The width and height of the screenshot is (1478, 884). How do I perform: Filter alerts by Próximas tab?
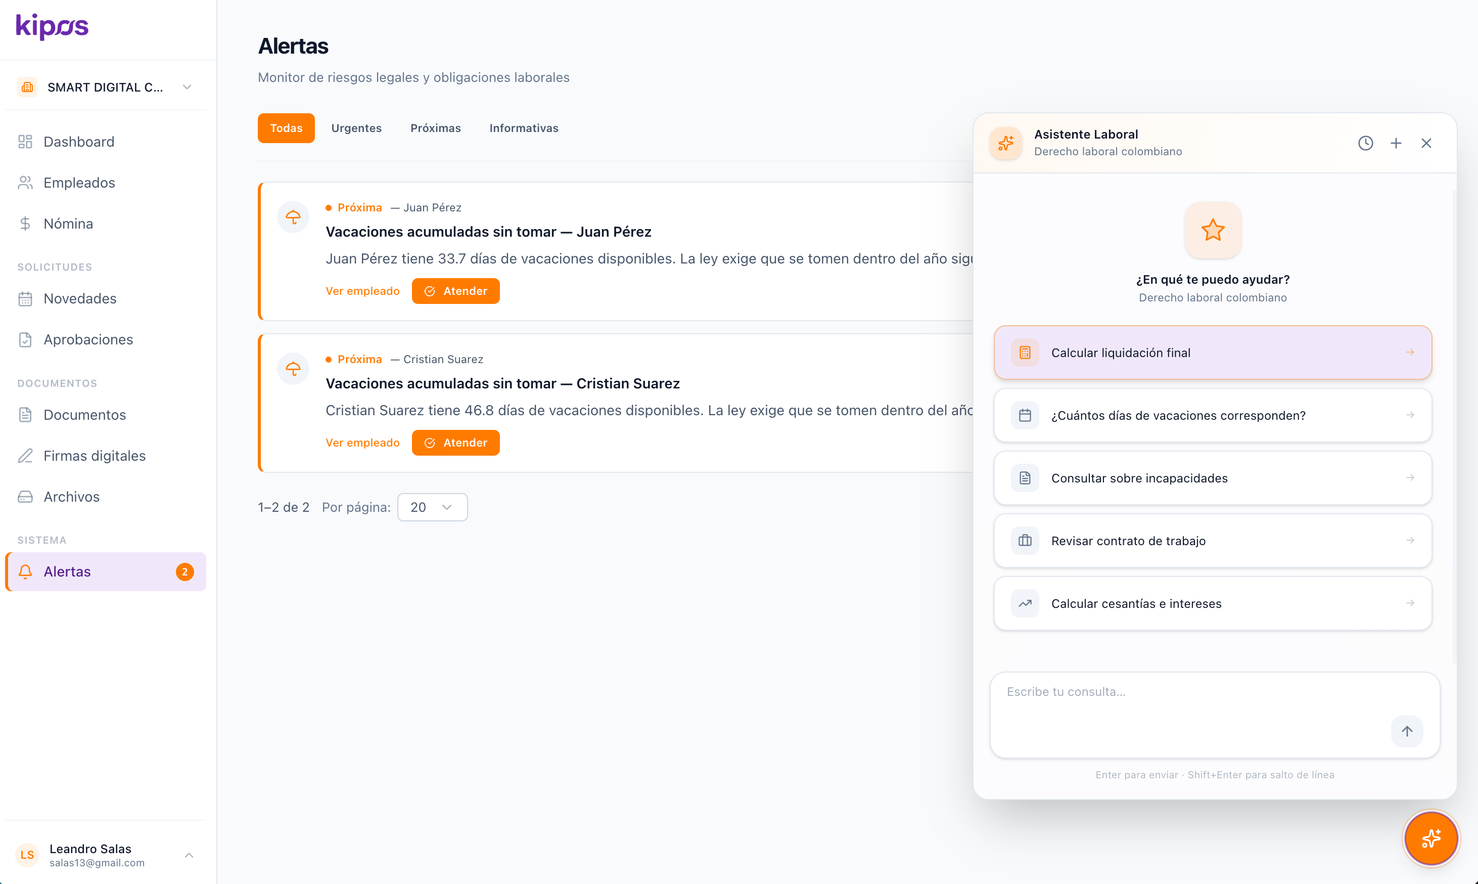tap(435, 128)
